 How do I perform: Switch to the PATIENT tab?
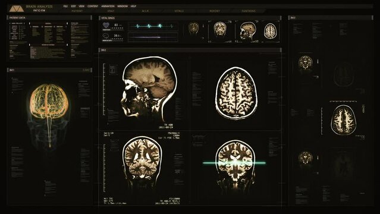point(77,11)
